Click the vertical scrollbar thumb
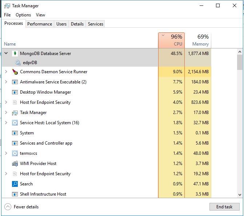This screenshot has width=244, height=216. click(x=240, y=62)
